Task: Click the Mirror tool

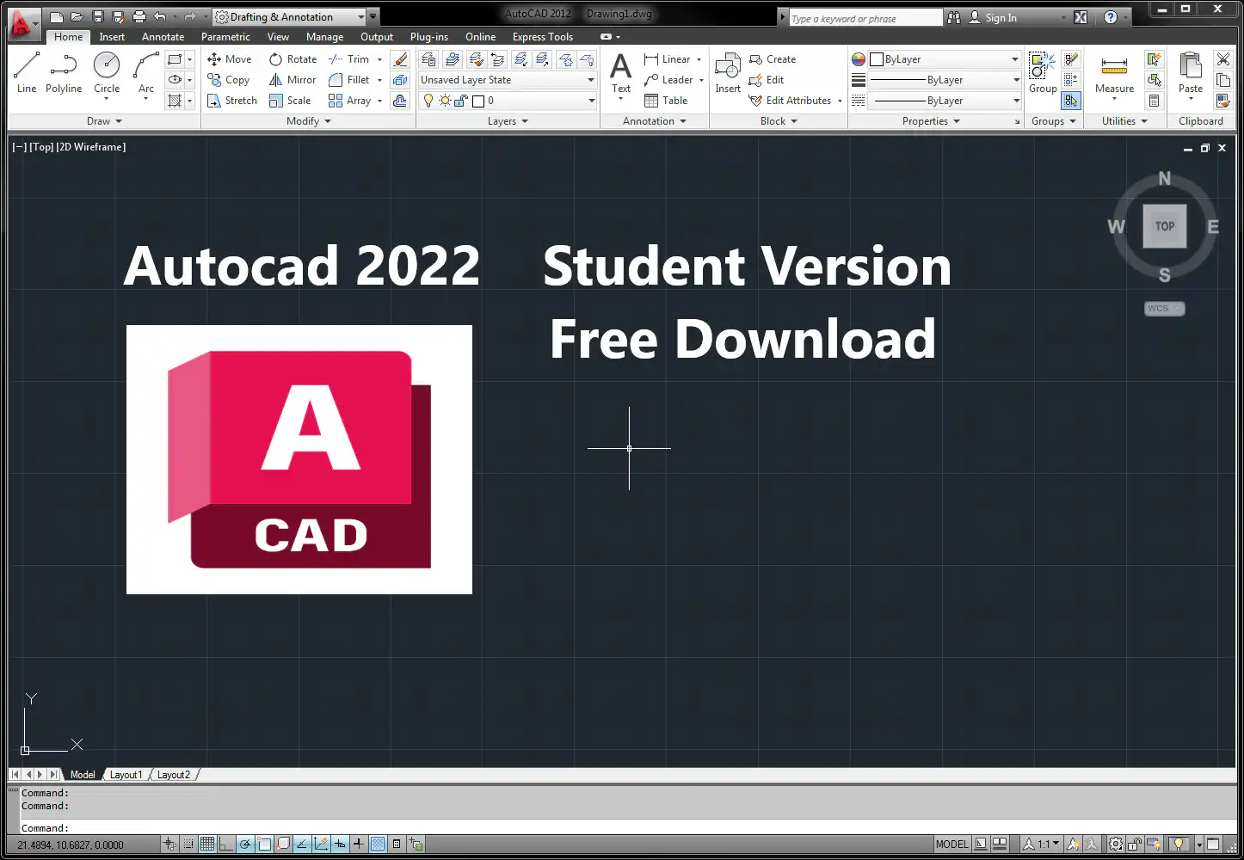Action: click(x=293, y=80)
